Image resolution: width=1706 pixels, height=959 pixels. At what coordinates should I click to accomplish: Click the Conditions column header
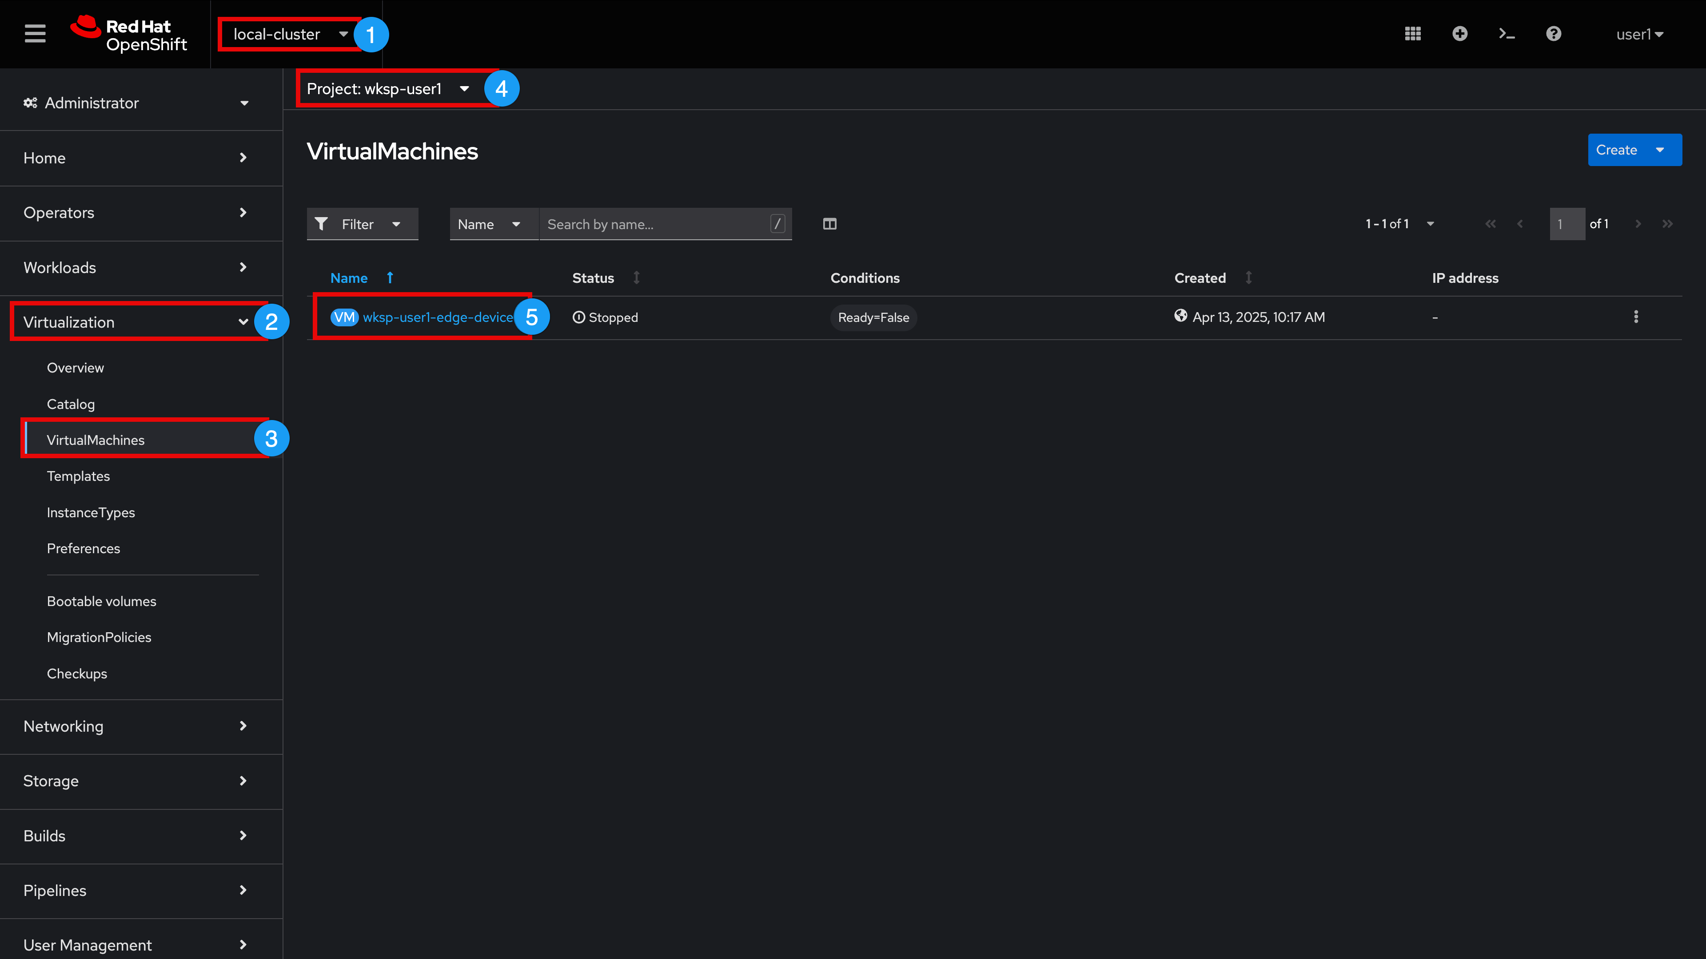865,278
